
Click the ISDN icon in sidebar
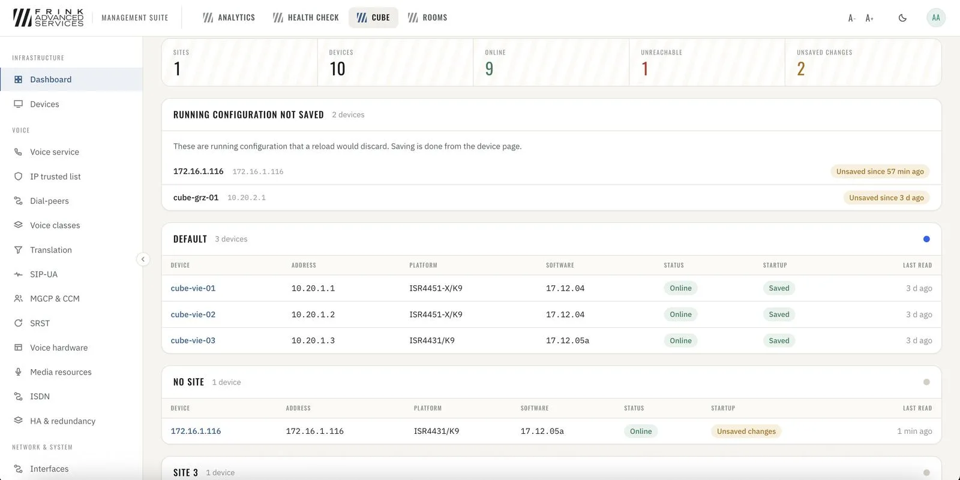point(18,397)
